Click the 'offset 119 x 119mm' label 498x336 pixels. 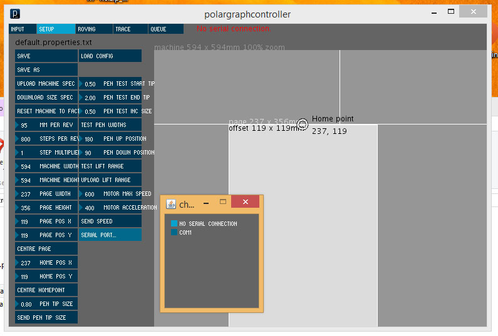coord(265,128)
